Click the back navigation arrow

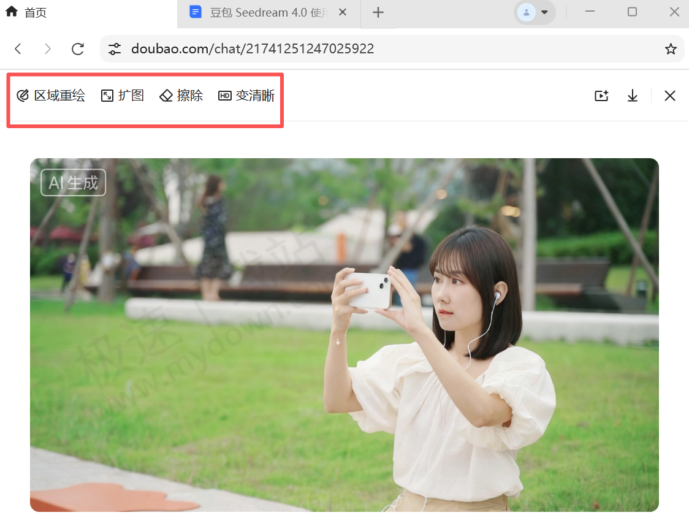point(18,48)
